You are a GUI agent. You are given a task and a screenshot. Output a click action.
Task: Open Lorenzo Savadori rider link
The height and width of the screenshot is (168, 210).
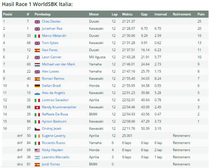[55, 100]
